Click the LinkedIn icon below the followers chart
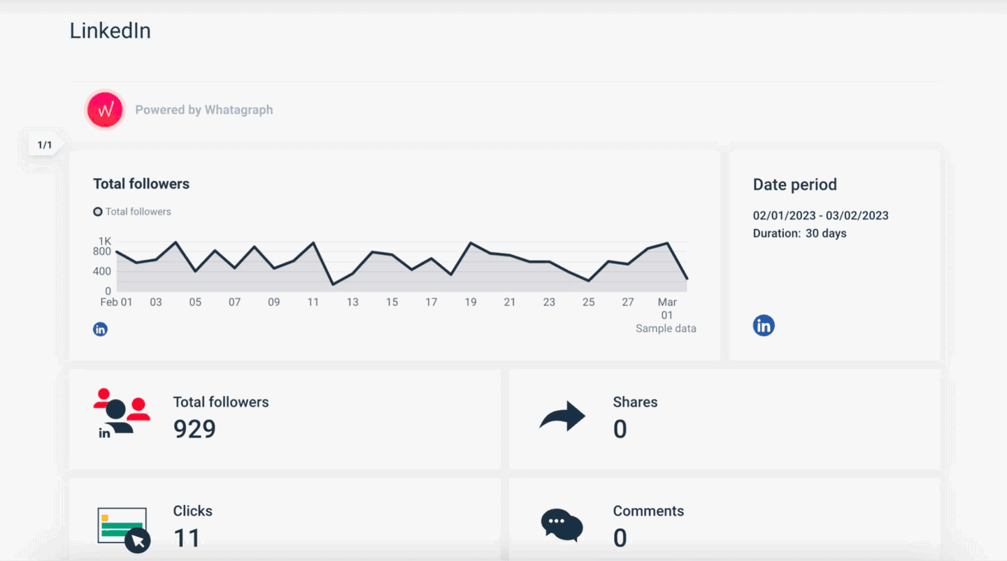This screenshot has width=1007, height=561. pos(100,328)
